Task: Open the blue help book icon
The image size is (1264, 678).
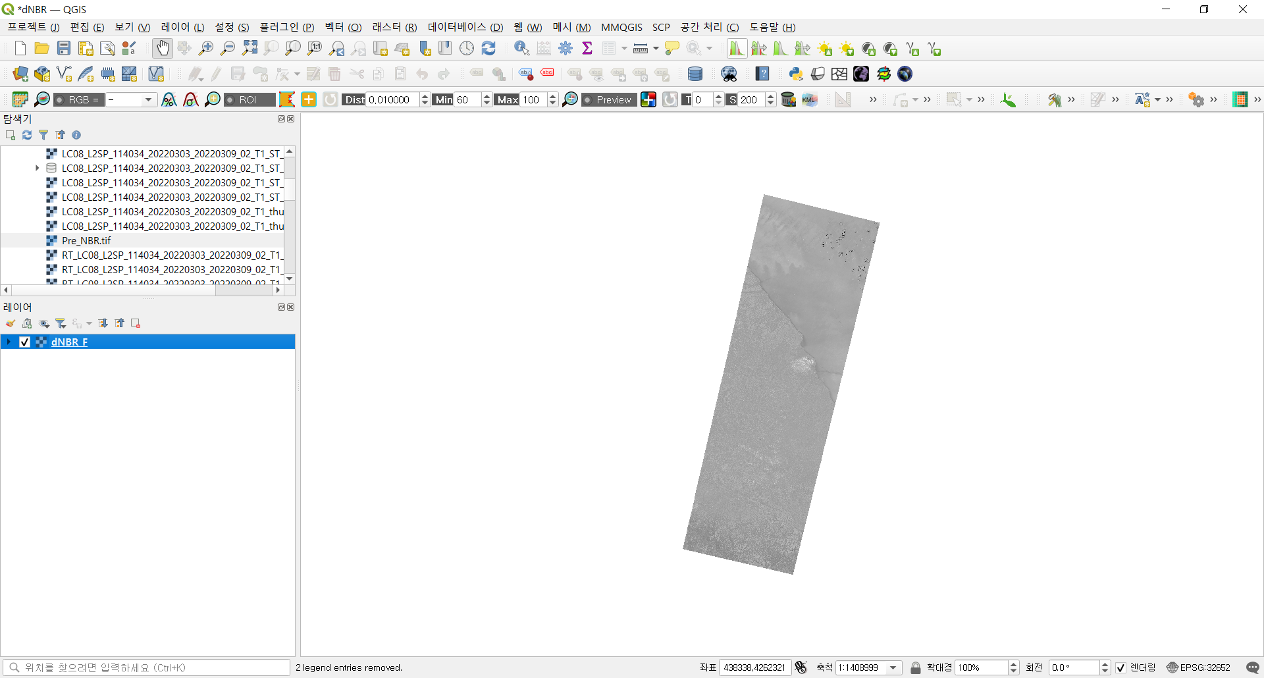Action: tap(762, 74)
